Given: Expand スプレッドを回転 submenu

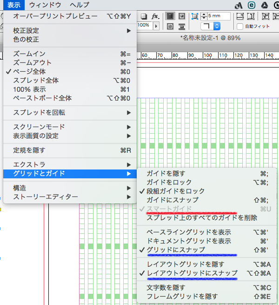Looking at the screenshot, I should click(x=70, y=113).
